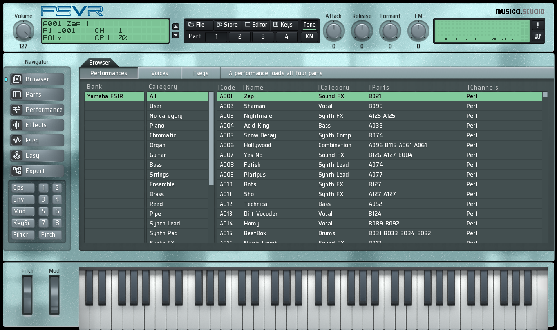Viewport: 557px width, 330px height.
Task: Click the Mod wheel
Action: [54, 295]
